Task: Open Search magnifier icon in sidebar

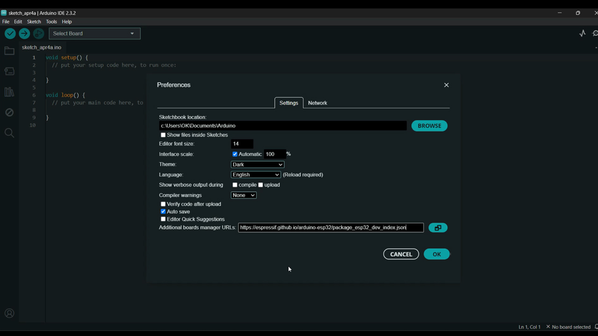Action: click(9, 133)
